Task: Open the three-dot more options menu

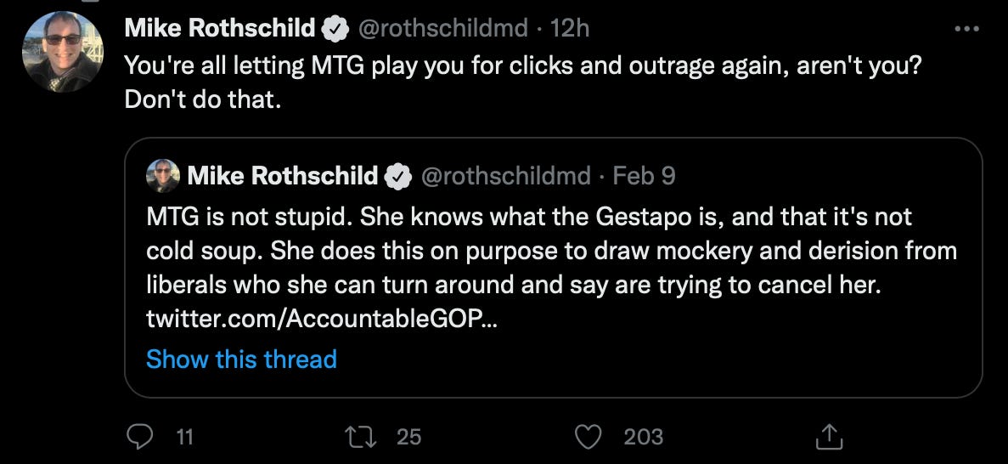Action: coord(967,29)
